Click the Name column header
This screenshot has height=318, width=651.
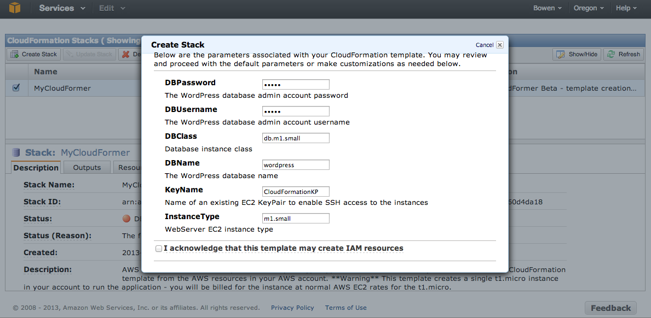coord(45,72)
